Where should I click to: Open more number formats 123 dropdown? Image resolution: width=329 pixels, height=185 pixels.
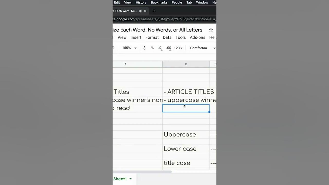[x=178, y=48]
